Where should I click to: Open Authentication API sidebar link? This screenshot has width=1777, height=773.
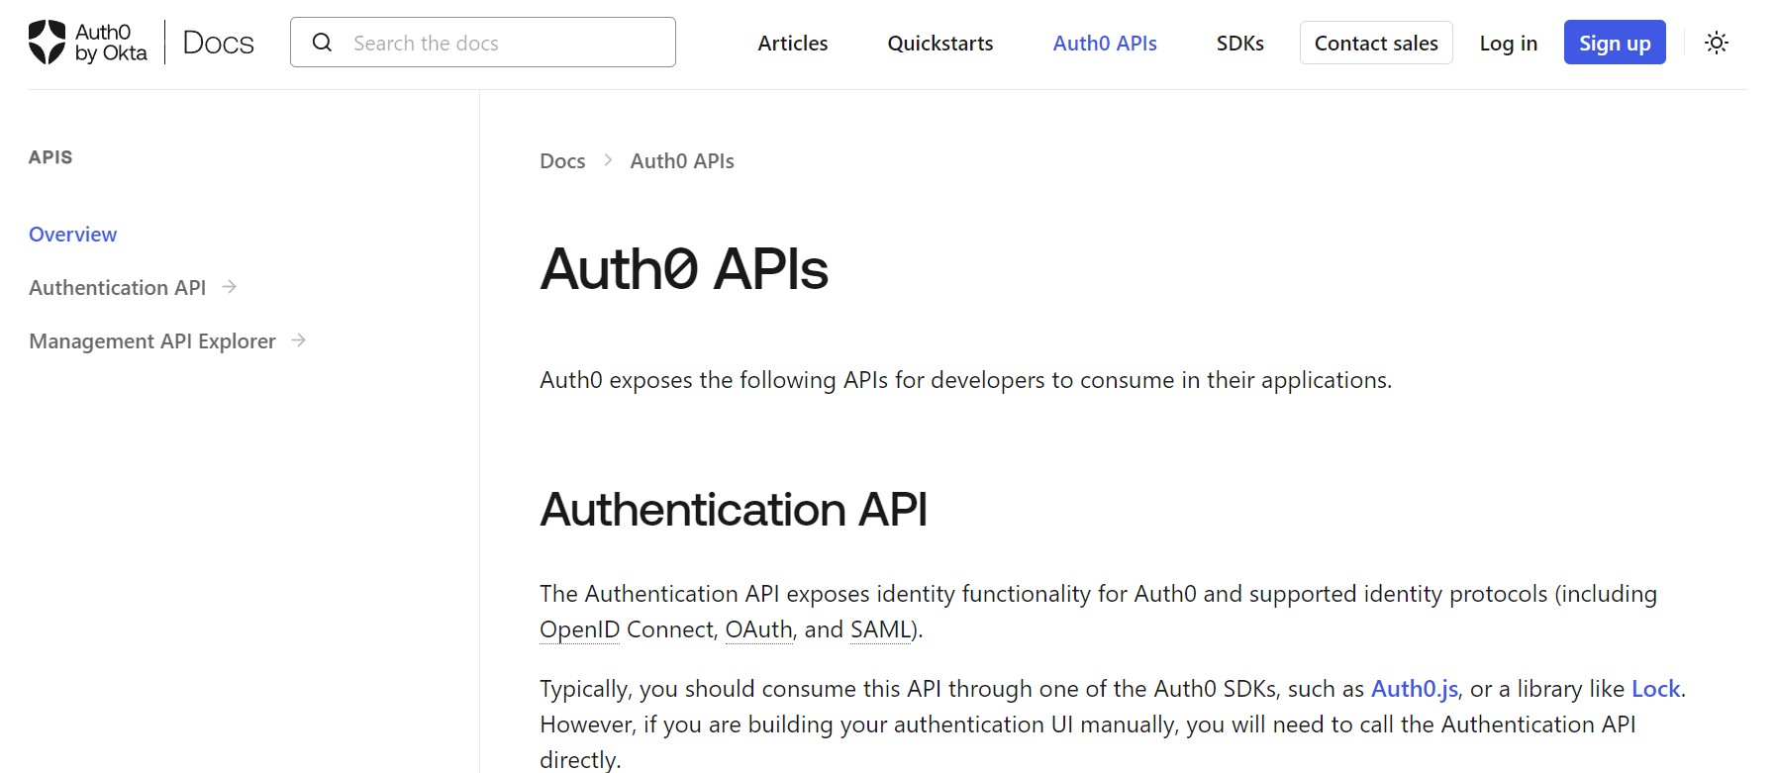117,288
